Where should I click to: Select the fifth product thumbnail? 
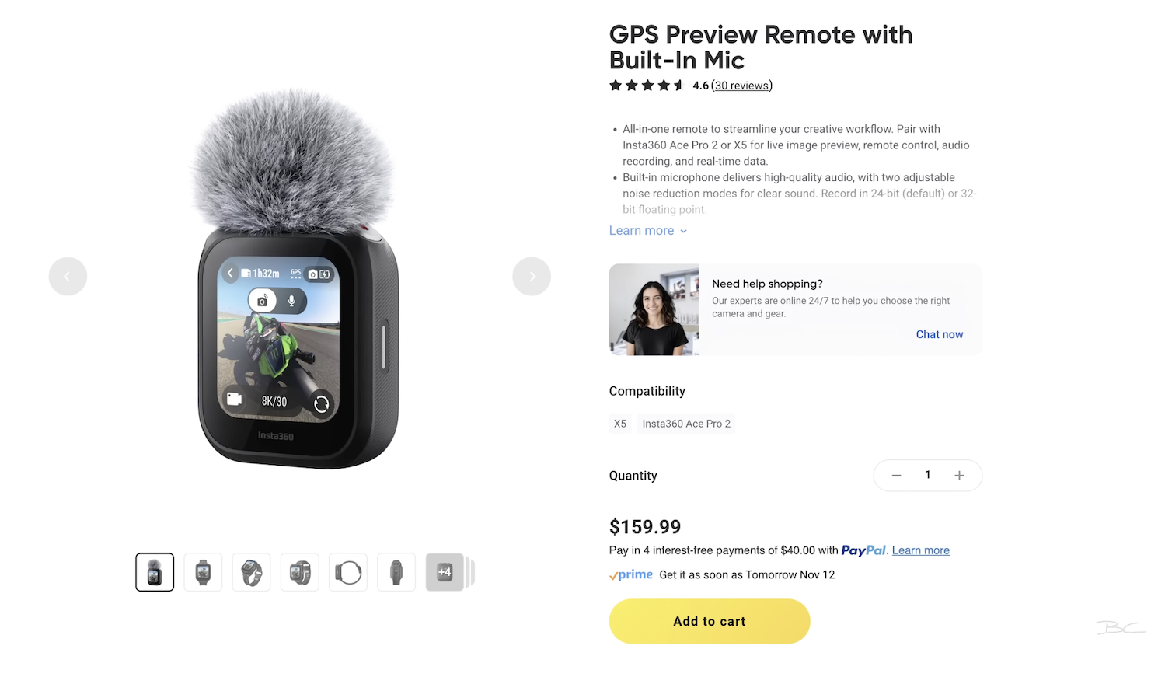point(348,572)
